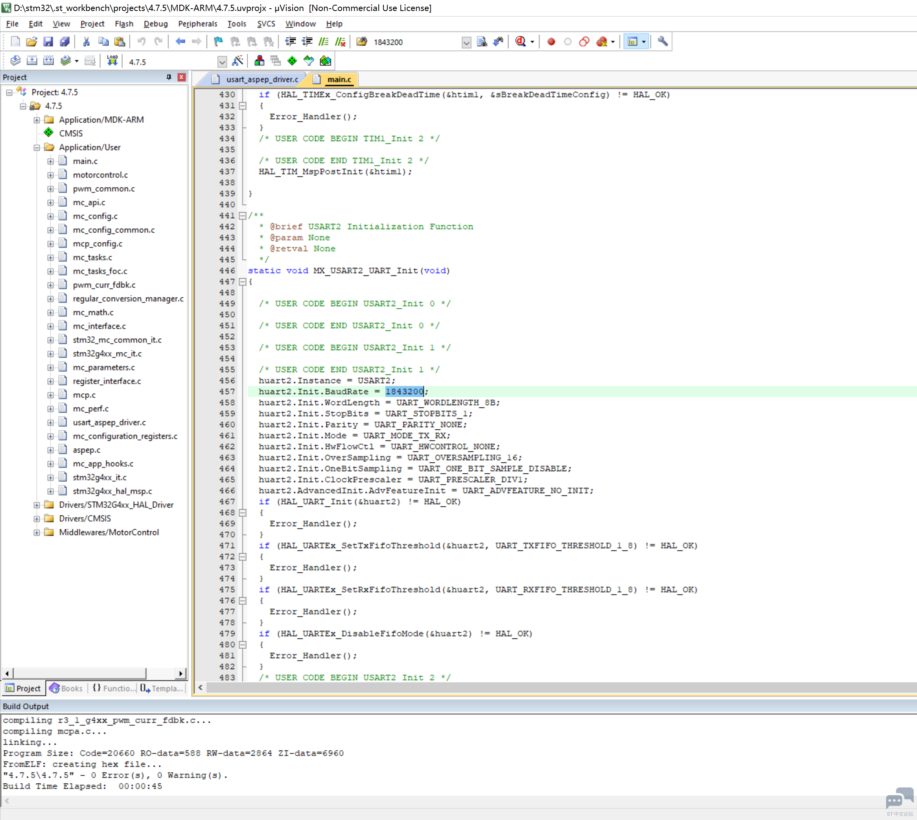917x820 pixels.
Task: Collapse the Application/User folder
Action: (37, 147)
